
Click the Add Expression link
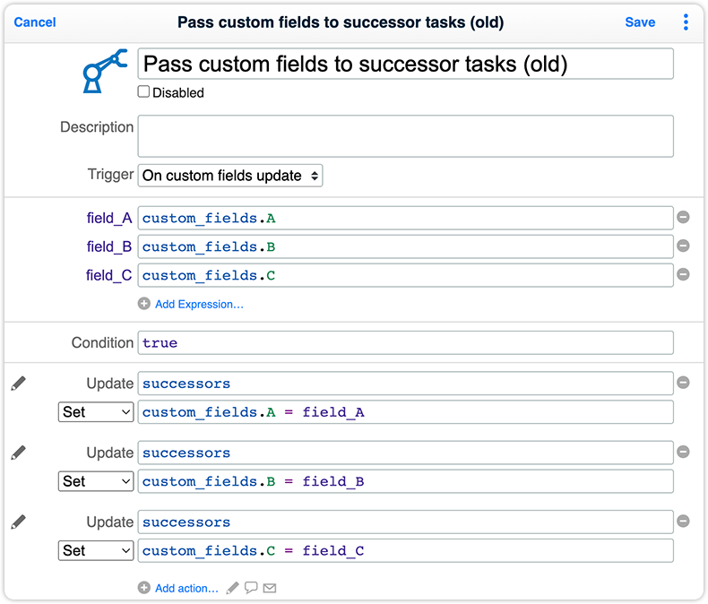point(199,305)
